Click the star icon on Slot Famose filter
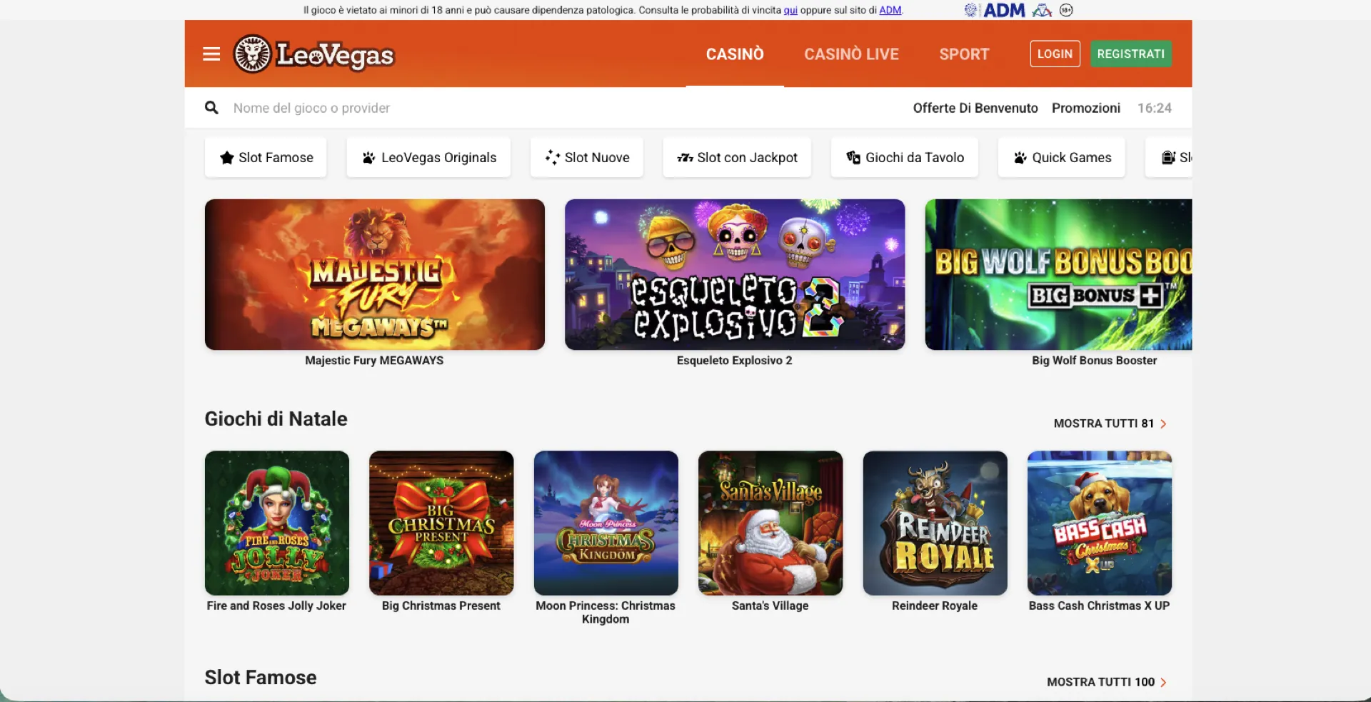This screenshot has width=1371, height=702. (227, 157)
